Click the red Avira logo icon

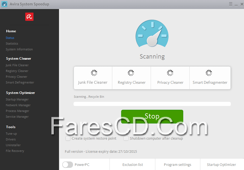(x=29, y=17)
